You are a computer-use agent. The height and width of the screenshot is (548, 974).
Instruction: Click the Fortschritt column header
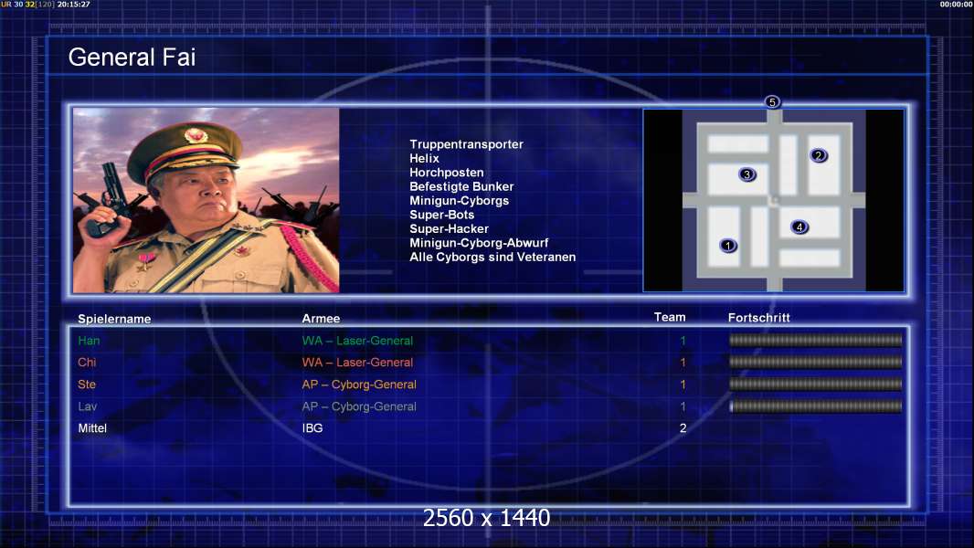[x=759, y=318]
